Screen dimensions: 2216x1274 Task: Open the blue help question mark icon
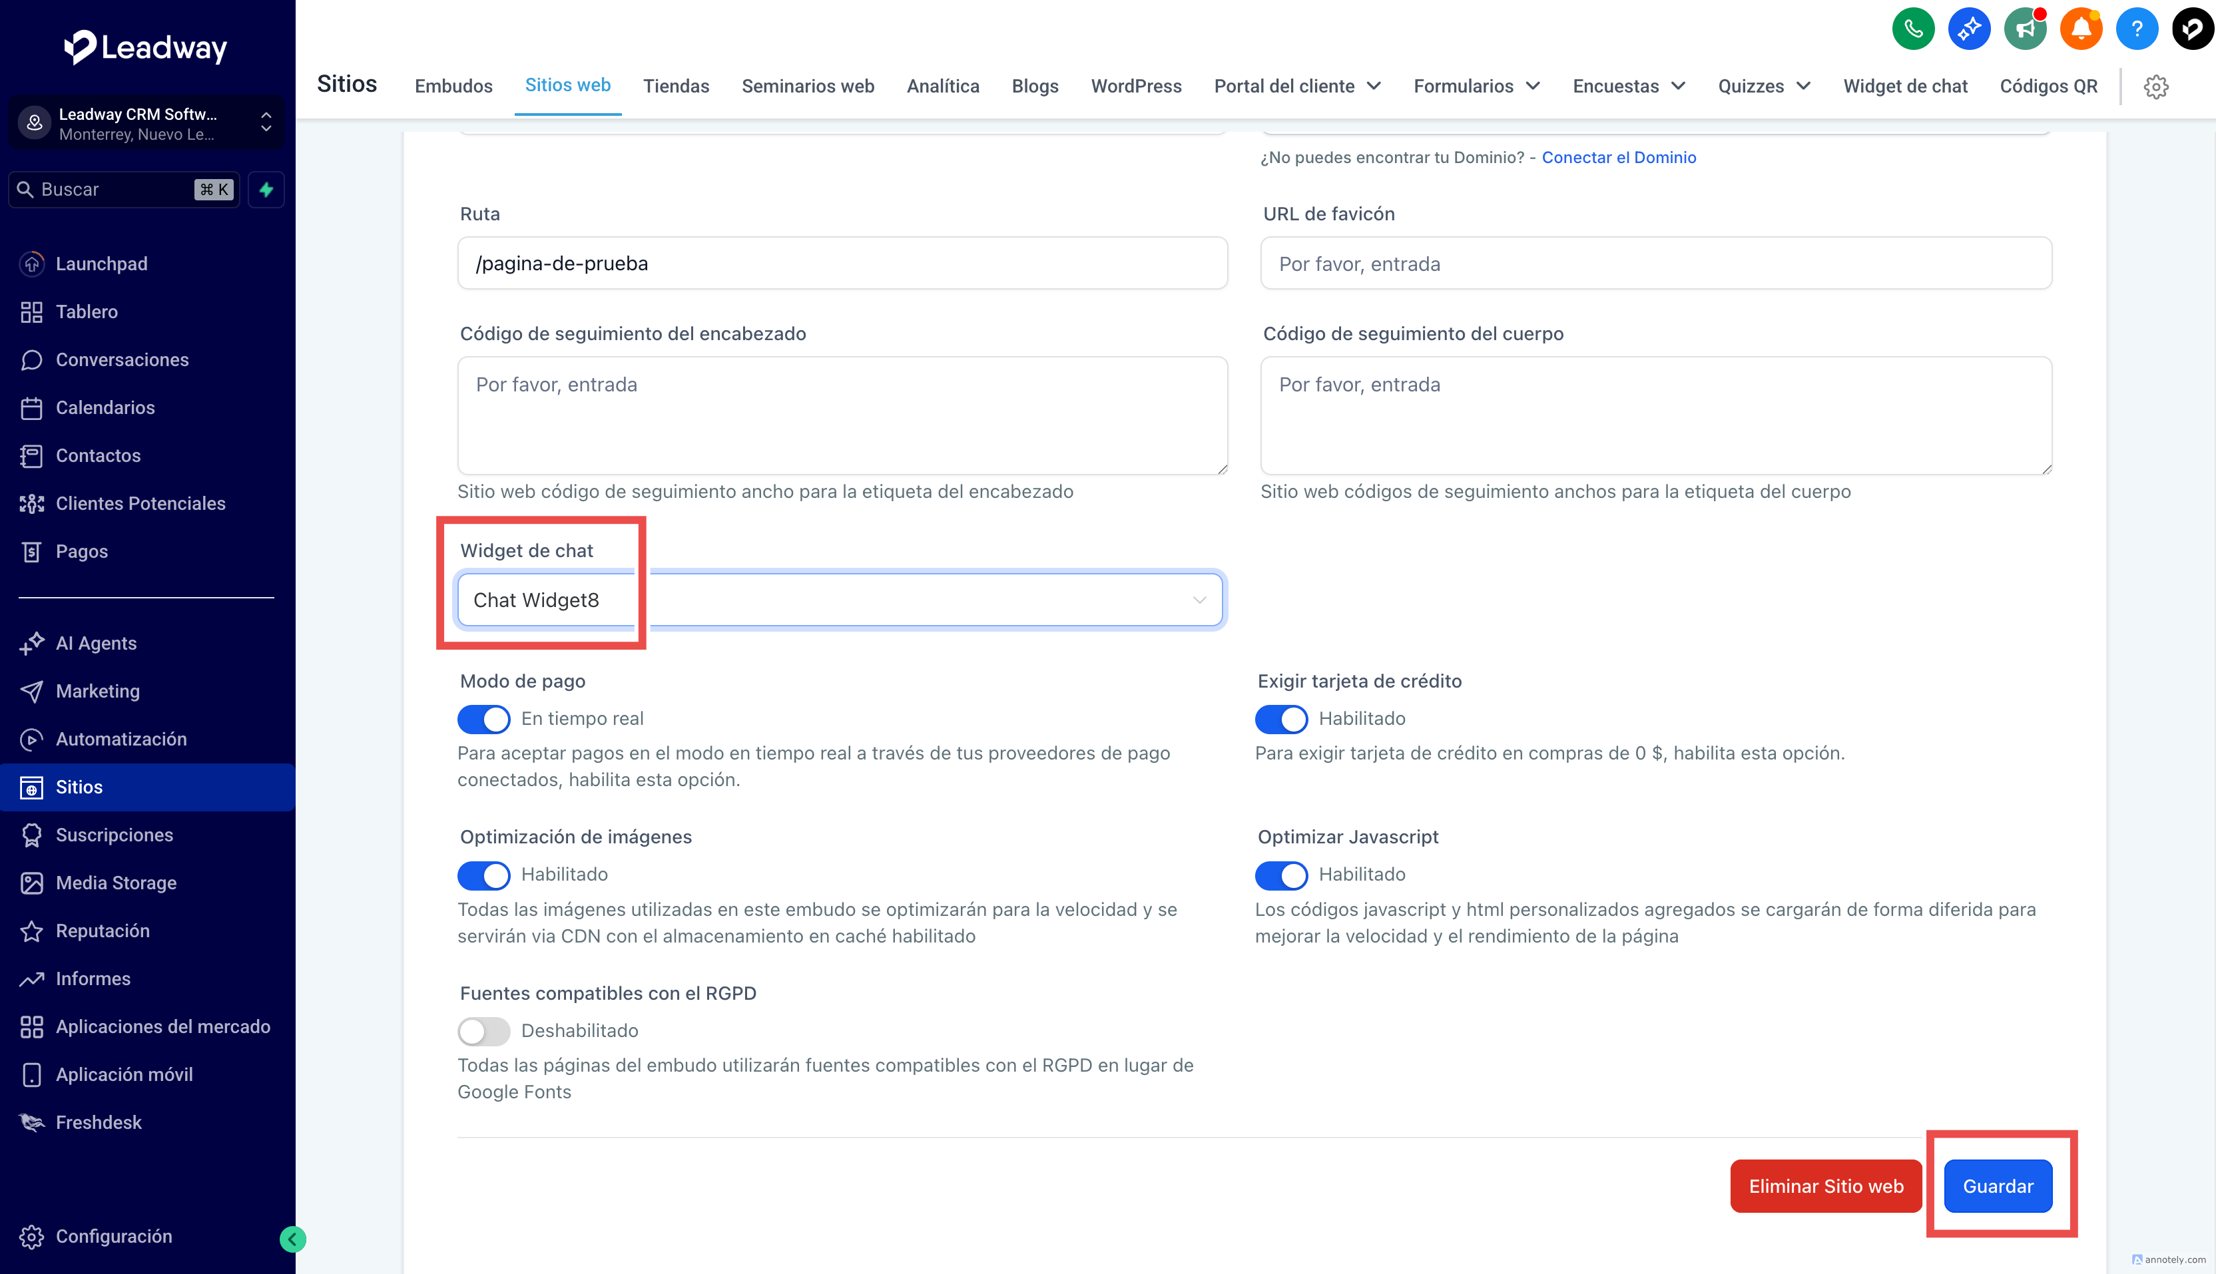pos(2136,29)
